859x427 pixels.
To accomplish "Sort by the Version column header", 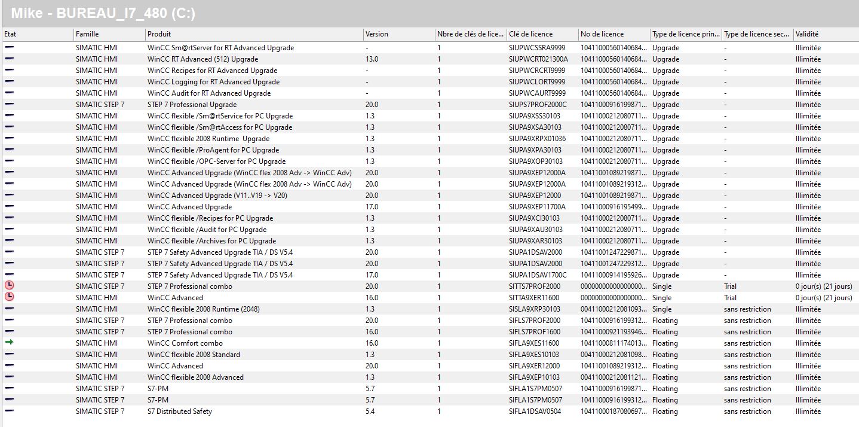I will tap(376, 34).
